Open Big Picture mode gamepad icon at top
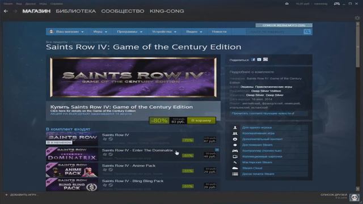Image resolution: width=363 pixels, height=204 pixels. 336,4
